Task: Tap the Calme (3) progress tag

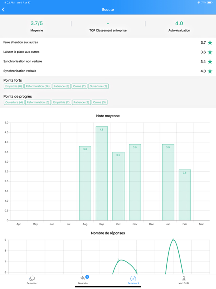Action: tap(99, 102)
